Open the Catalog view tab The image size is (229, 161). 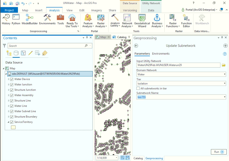(x=122, y=37)
